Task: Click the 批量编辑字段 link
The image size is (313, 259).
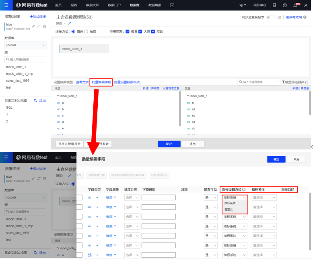Action: [x=101, y=82]
